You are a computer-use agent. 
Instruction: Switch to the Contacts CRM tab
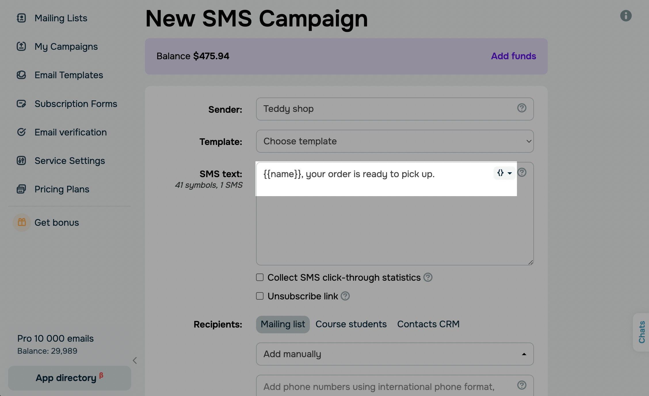pos(428,324)
